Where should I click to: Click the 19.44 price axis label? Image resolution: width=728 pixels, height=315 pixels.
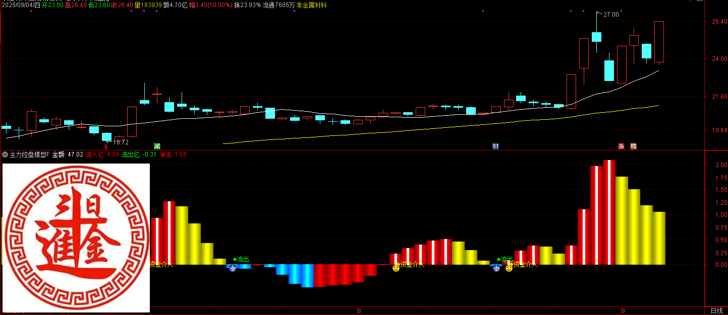[719, 130]
